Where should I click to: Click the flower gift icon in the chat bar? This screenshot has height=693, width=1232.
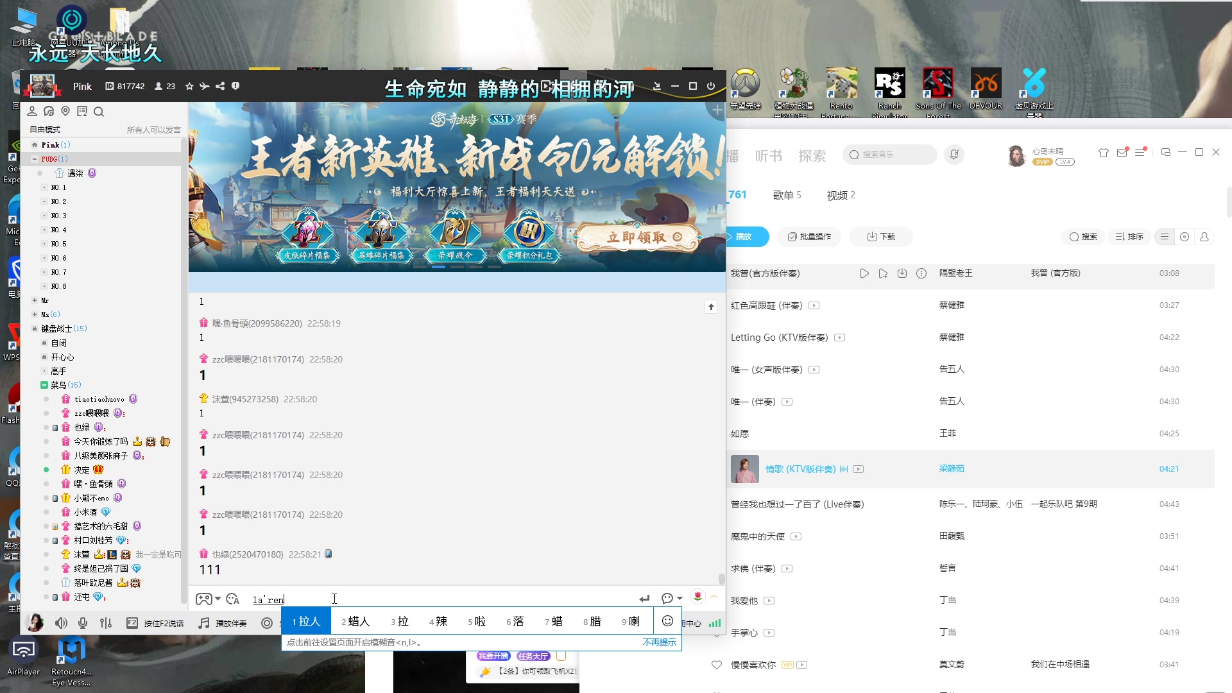coord(697,597)
